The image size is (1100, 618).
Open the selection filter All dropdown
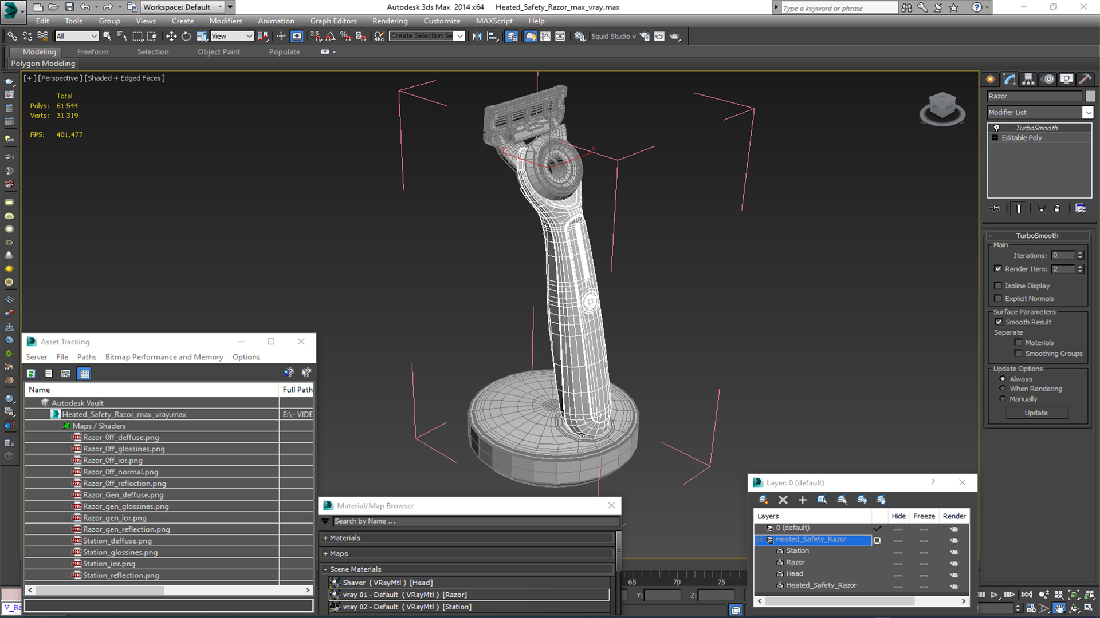(x=77, y=36)
